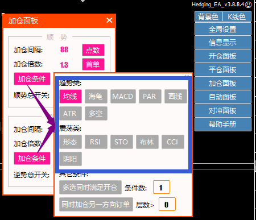Enable the 画线 trend condition
256x220 pixels.
point(176,97)
